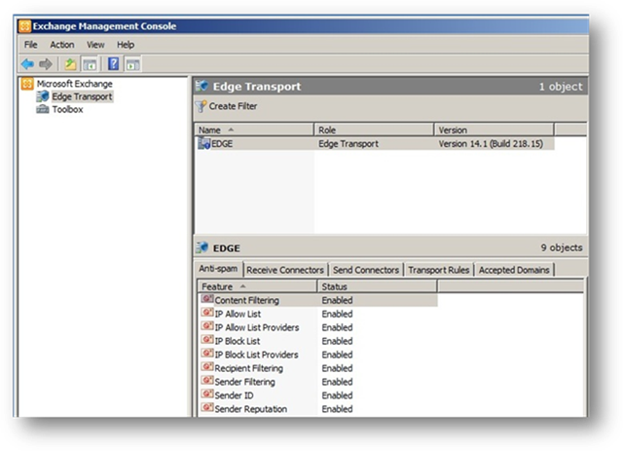Toggle the Show/Hide Action Pane icon

point(132,64)
